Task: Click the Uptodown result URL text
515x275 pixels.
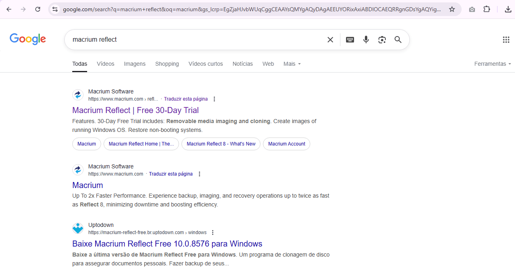Action: click(x=147, y=233)
